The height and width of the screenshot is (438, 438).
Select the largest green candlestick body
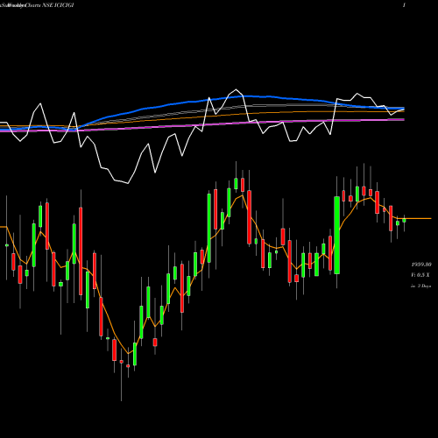coord(336,236)
